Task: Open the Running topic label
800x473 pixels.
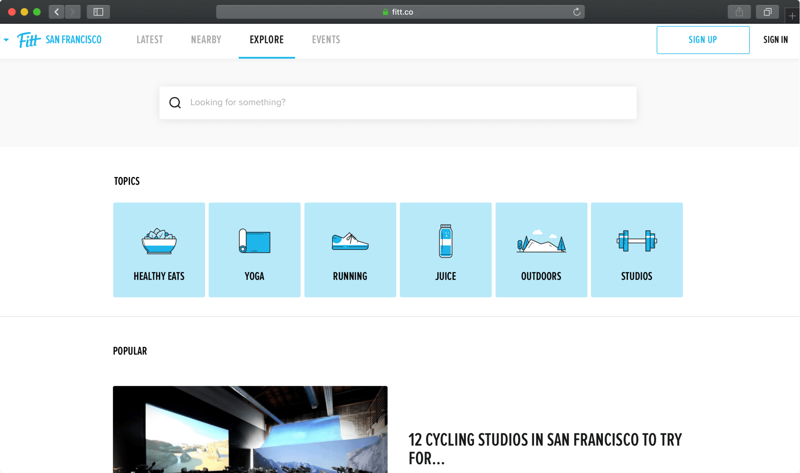Action: pyautogui.click(x=350, y=276)
